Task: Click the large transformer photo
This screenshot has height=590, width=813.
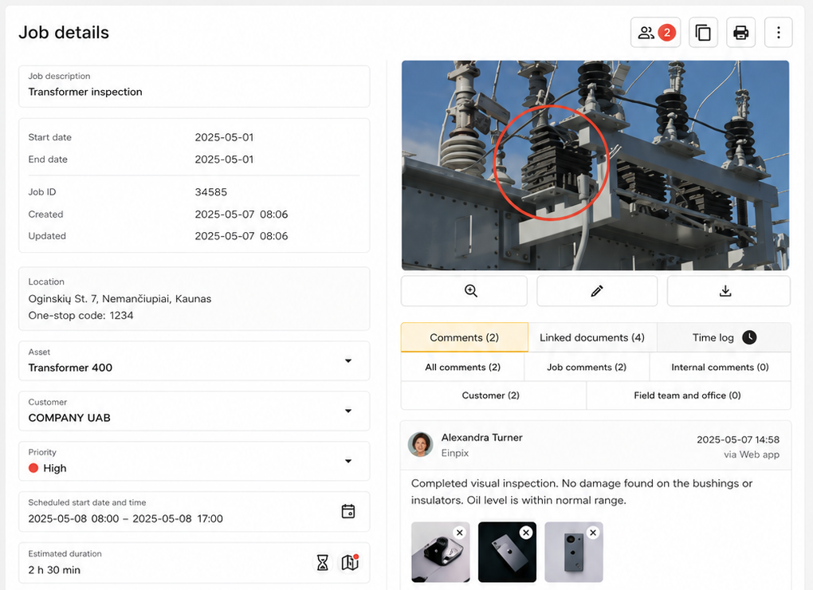Action: coord(595,165)
